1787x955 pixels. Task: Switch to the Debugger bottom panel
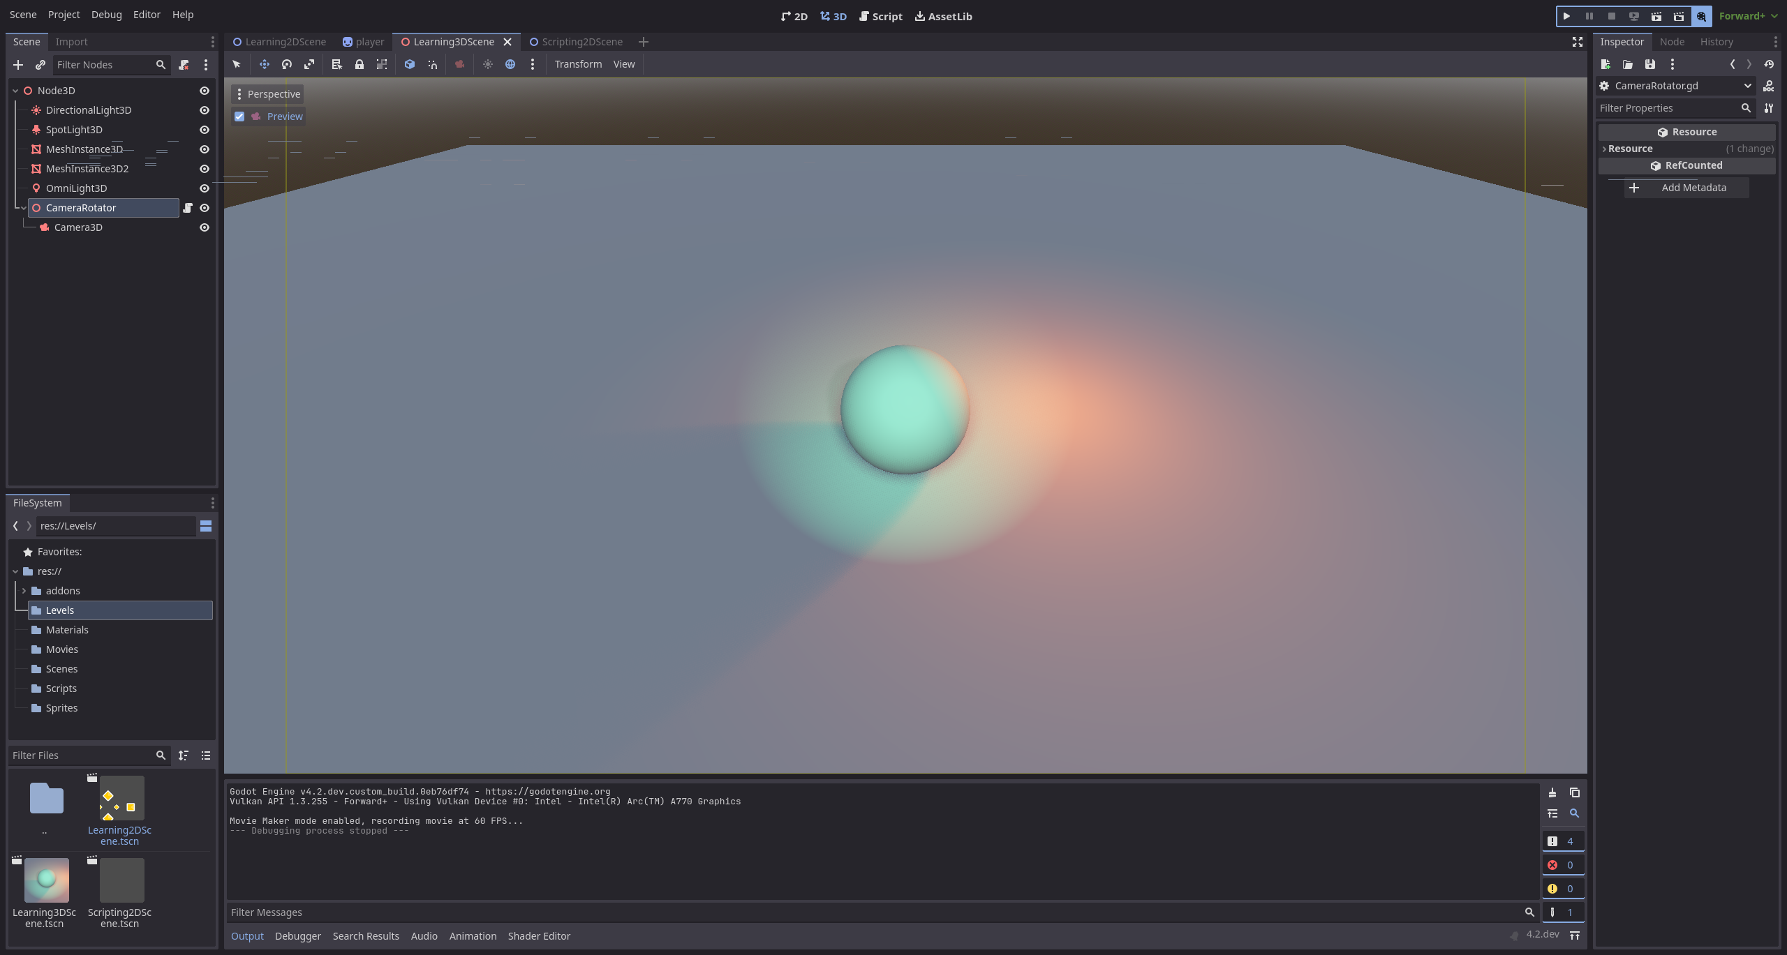297,935
